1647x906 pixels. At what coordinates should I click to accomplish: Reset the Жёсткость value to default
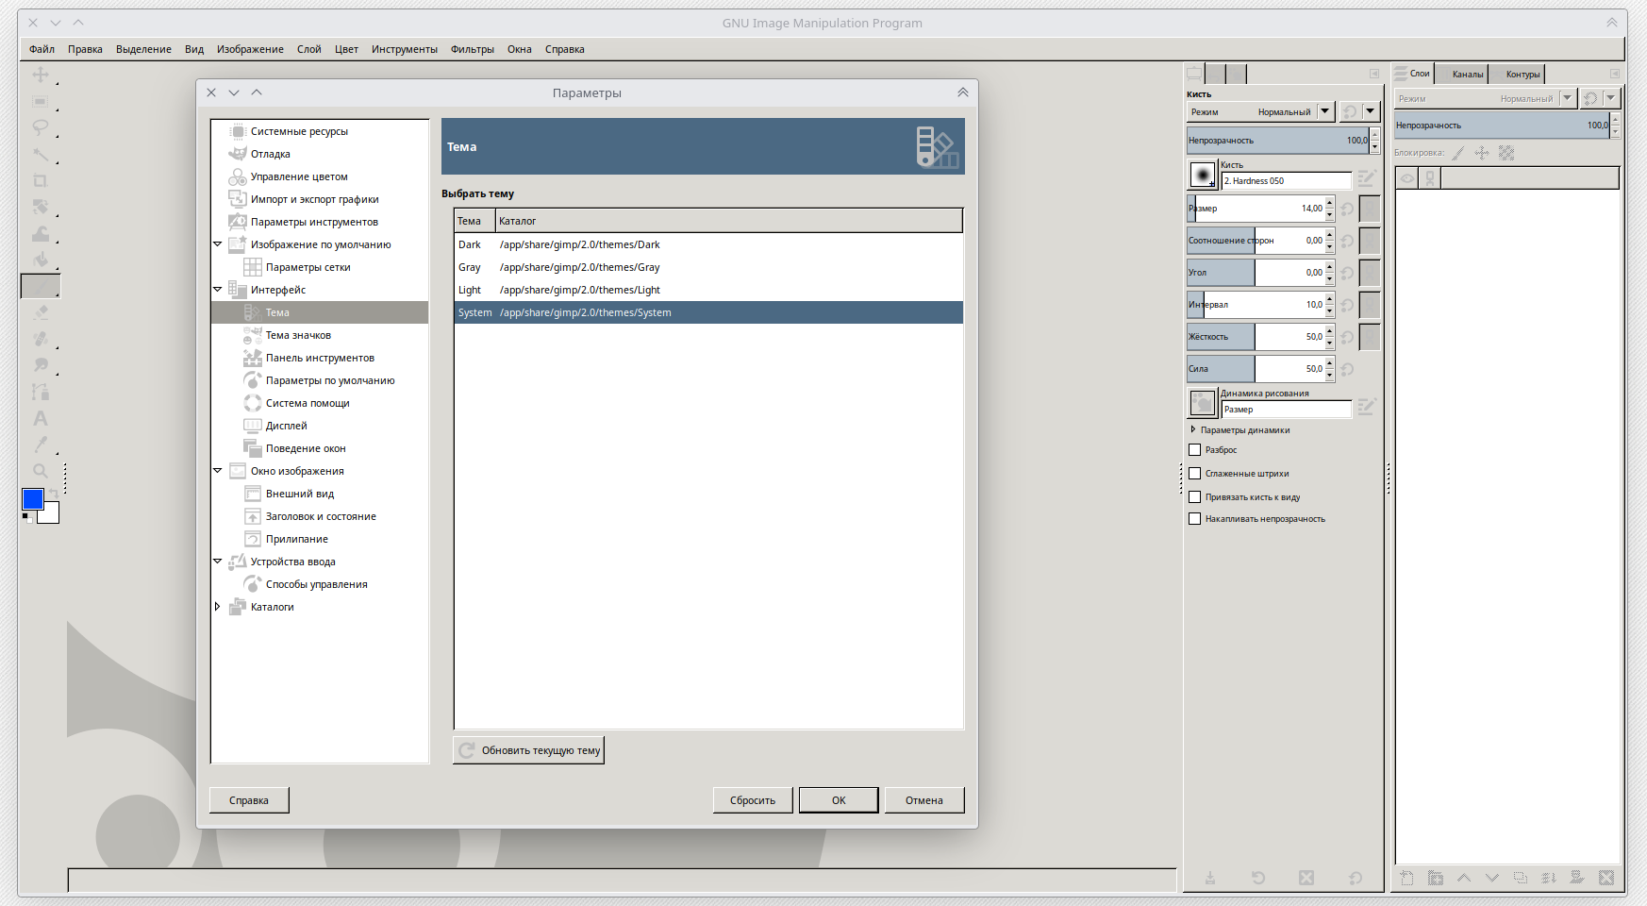[1347, 337]
